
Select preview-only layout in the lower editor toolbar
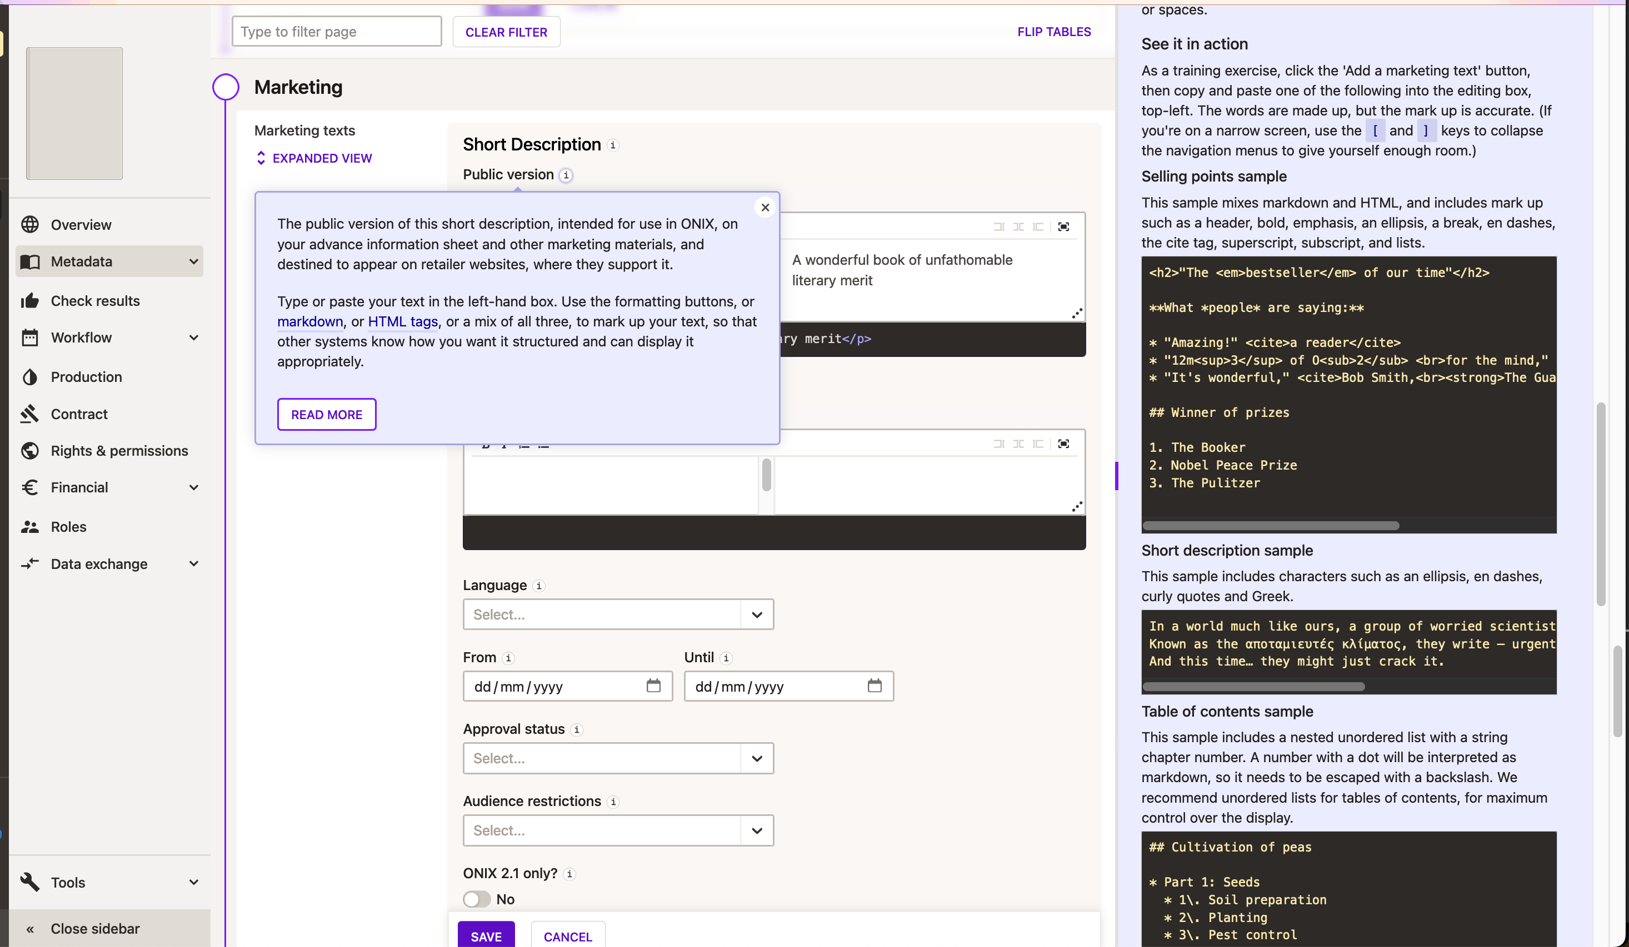(1037, 444)
